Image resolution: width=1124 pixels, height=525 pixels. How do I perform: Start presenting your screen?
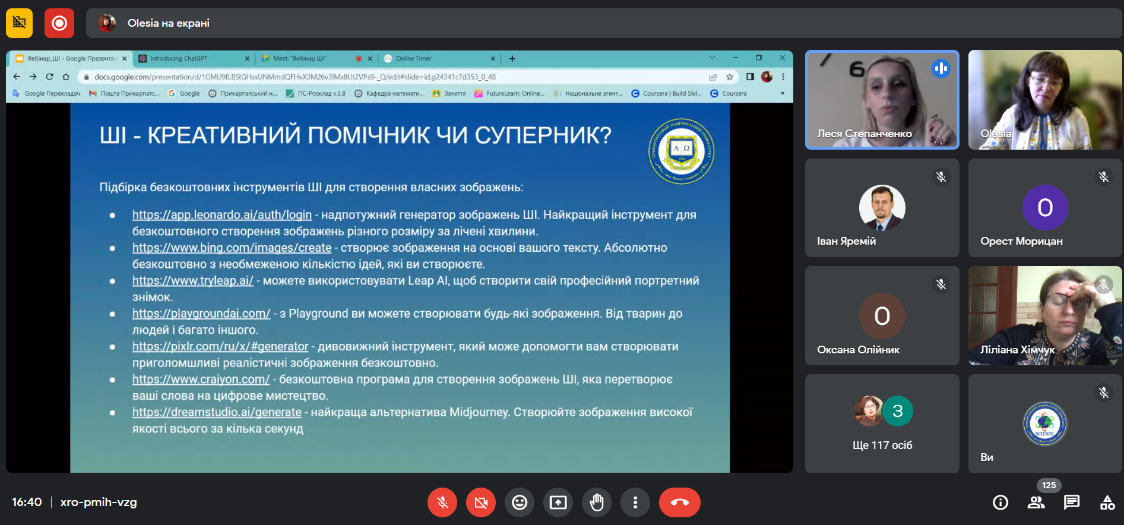pyautogui.click(x=558, y=502)
